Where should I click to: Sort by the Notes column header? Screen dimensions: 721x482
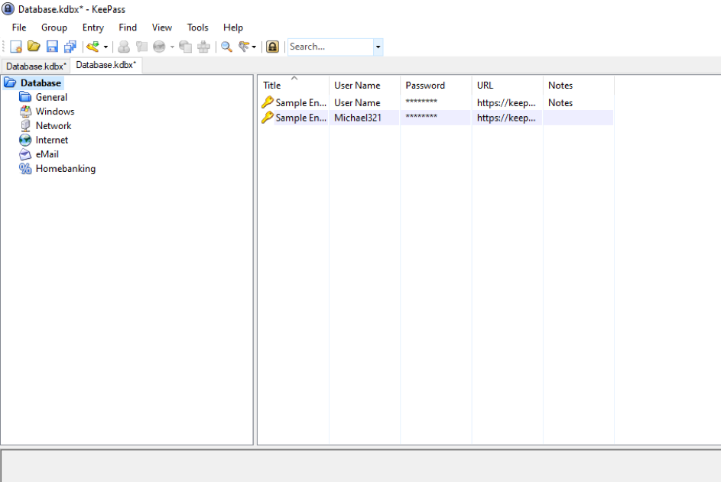(x=579, y=86)
